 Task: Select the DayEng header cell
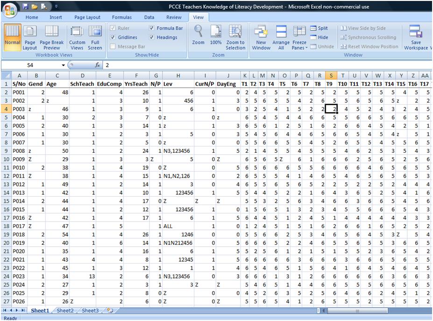(x=228, y=84)
